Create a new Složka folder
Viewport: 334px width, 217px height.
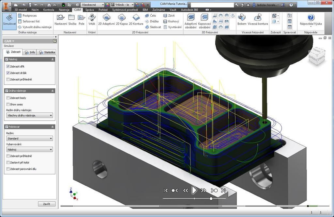click(72, 20)
